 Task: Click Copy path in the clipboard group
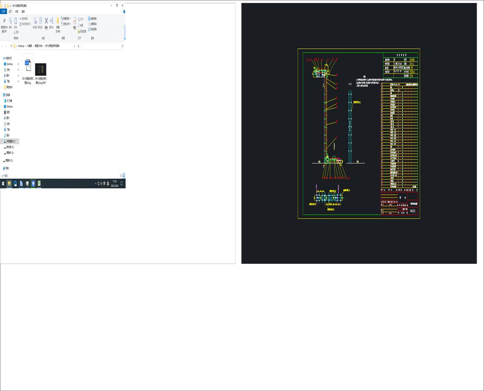pos(24,19)
